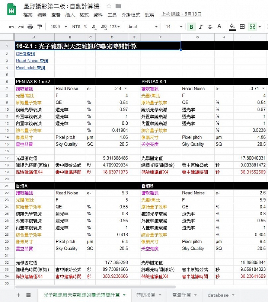Image resolution: width=268 pixels, height=302 pixels.
Task: Open Read Noise 3.71 cell dropdown
Action: [264, 88]
